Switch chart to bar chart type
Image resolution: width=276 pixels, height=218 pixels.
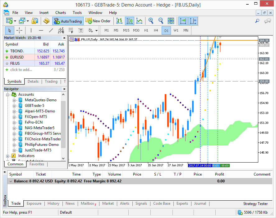click(119, 21)
